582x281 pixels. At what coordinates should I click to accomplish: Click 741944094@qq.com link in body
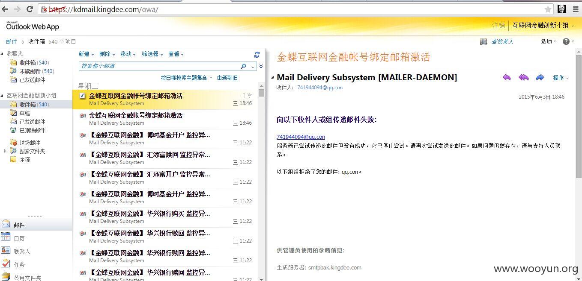(301, 137)
